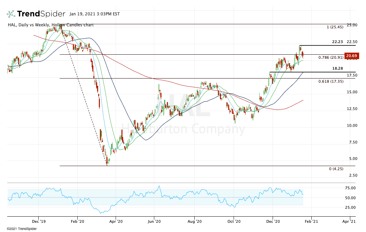Click the 5.00 price axis label
The height and width of the screenshot is (232, 366).
click(353, 159)
